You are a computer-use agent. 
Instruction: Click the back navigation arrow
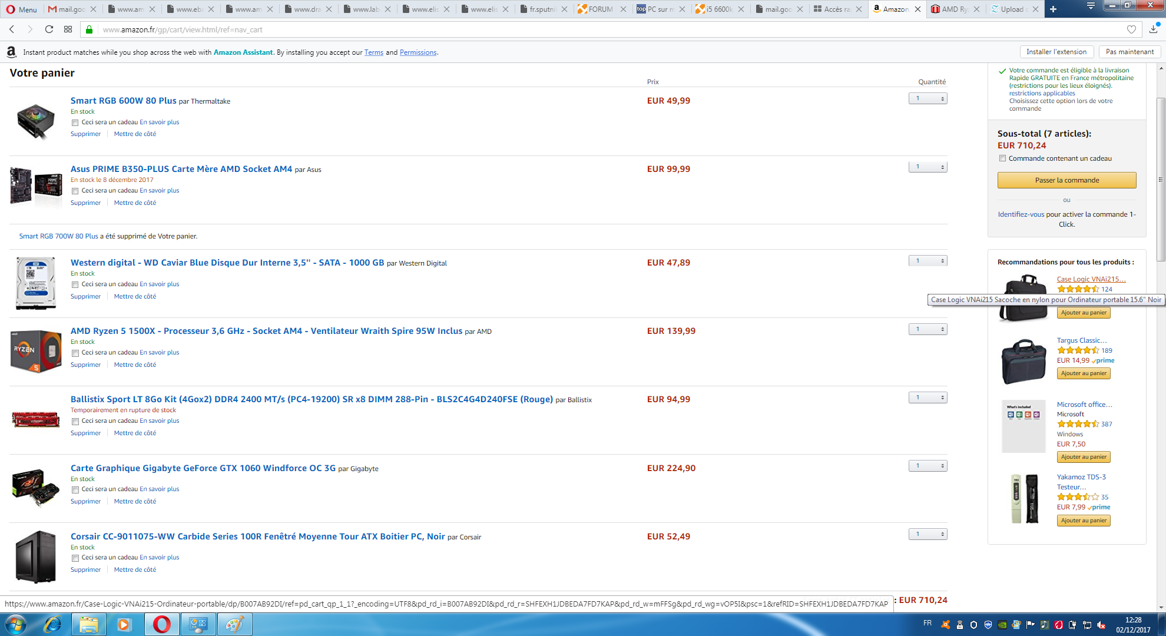tap(12, 29)
